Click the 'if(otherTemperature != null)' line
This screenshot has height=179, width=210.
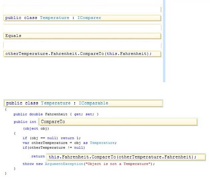click(54, 148)
